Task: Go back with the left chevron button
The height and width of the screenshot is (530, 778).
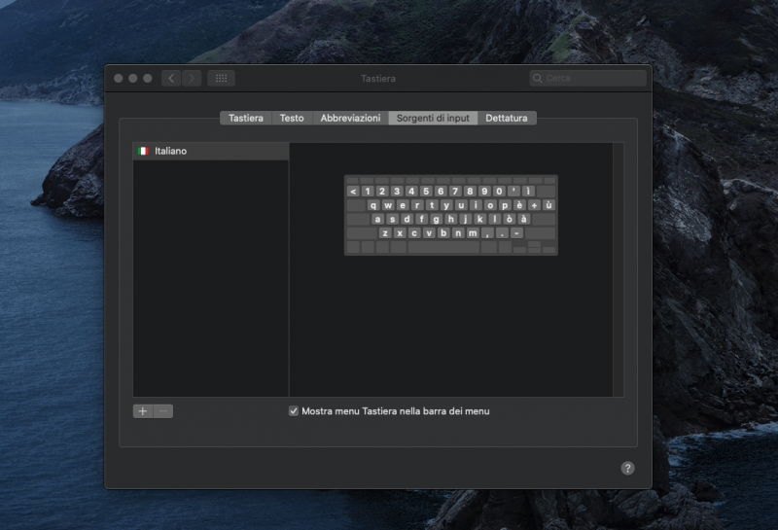Action: pos(172,78)
